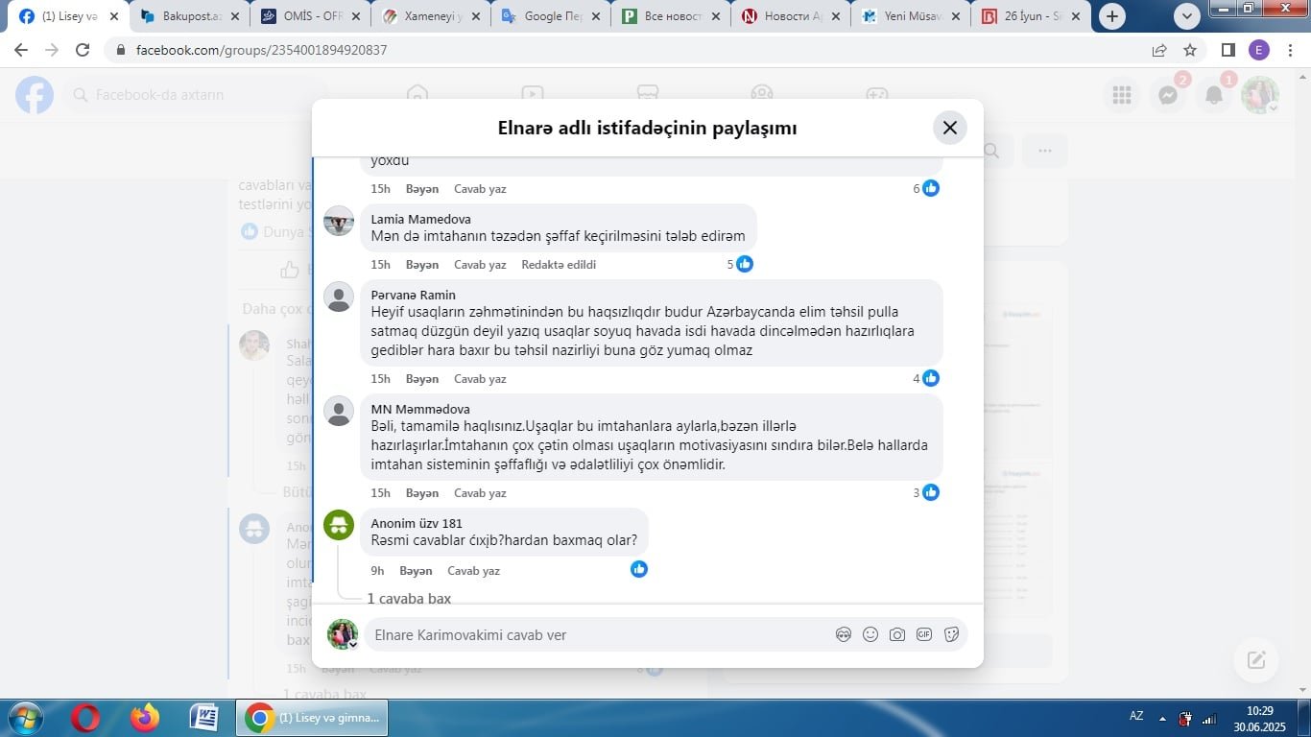1311x737 pixels.
Task: Go to Facebook home via logo
Action: [35, 95]
